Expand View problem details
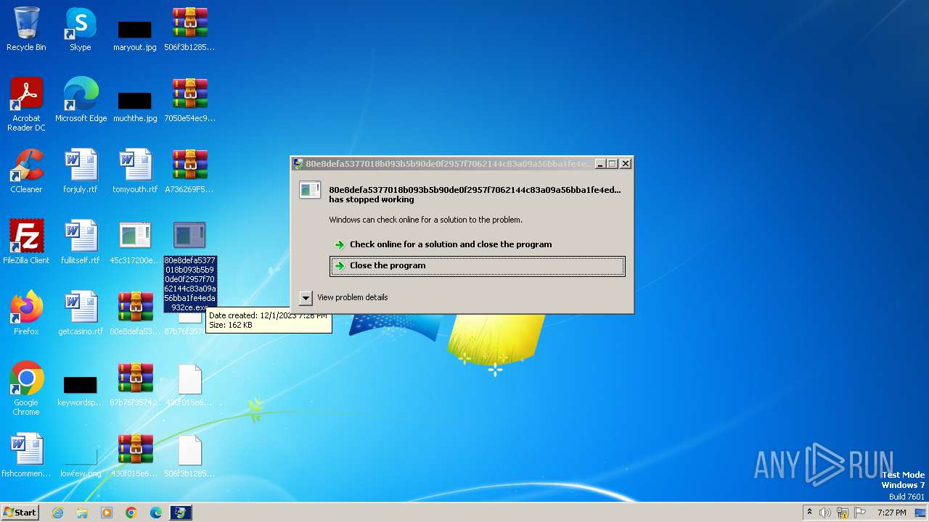This screenshot has width=929, height=522. click(344, 298)
